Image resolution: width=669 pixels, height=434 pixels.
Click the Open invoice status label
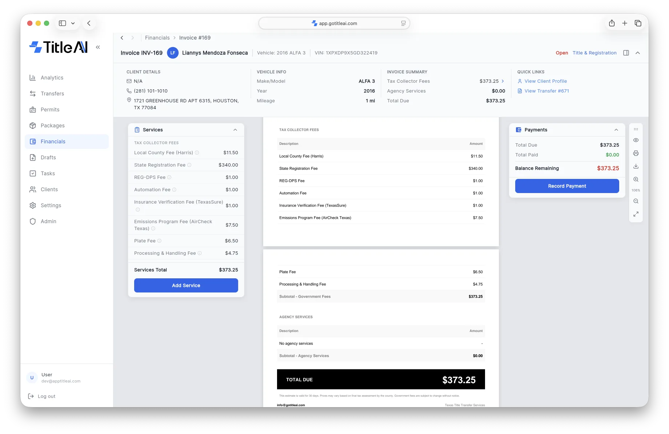coord(562,53)
